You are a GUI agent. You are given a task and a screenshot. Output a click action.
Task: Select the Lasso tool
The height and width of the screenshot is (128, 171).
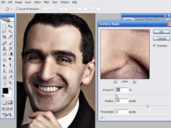[4, 32]
